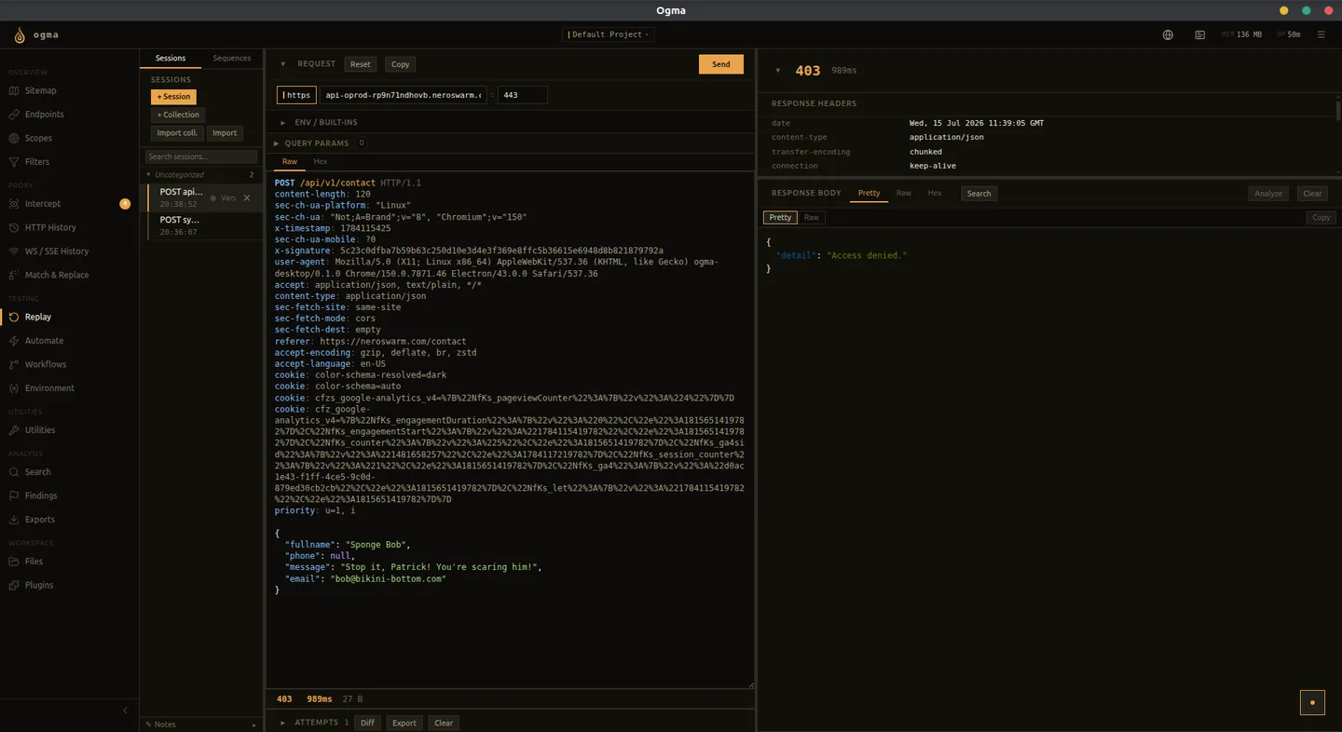Image resolution: width=1342 pixels, height=732 pixels.
Task: Click the port field showing 443
Action: point(523,95)
